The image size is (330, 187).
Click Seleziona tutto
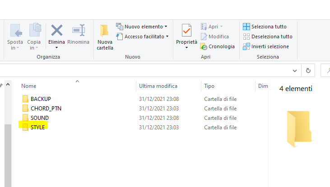[x=265, y=27]
